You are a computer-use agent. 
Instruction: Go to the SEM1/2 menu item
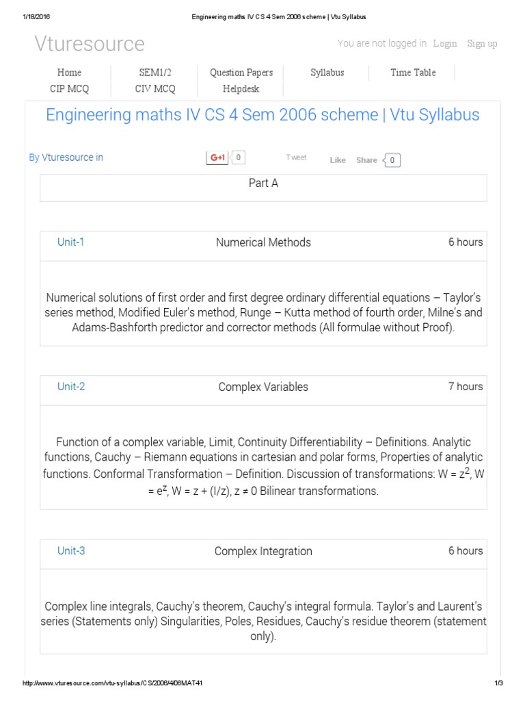155,73
